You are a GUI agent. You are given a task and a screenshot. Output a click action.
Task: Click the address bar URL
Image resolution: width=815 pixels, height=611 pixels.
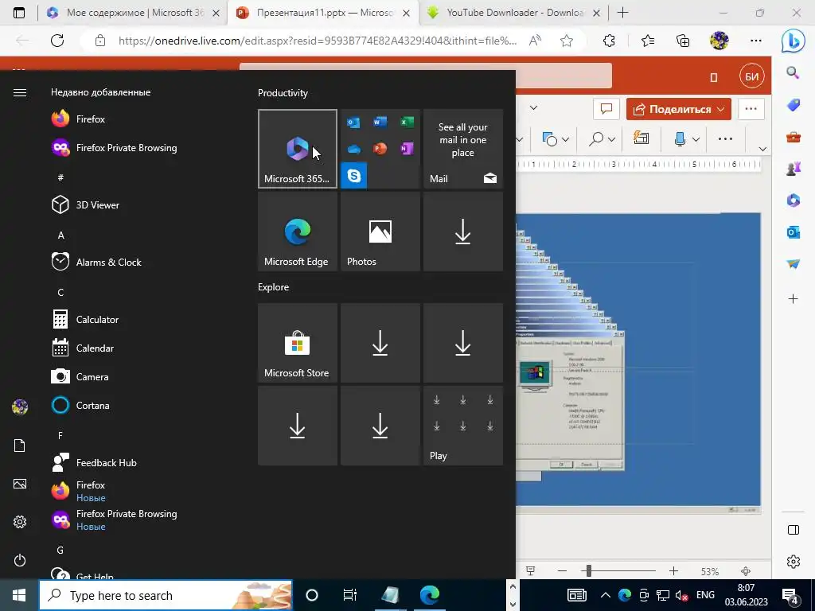317,41
